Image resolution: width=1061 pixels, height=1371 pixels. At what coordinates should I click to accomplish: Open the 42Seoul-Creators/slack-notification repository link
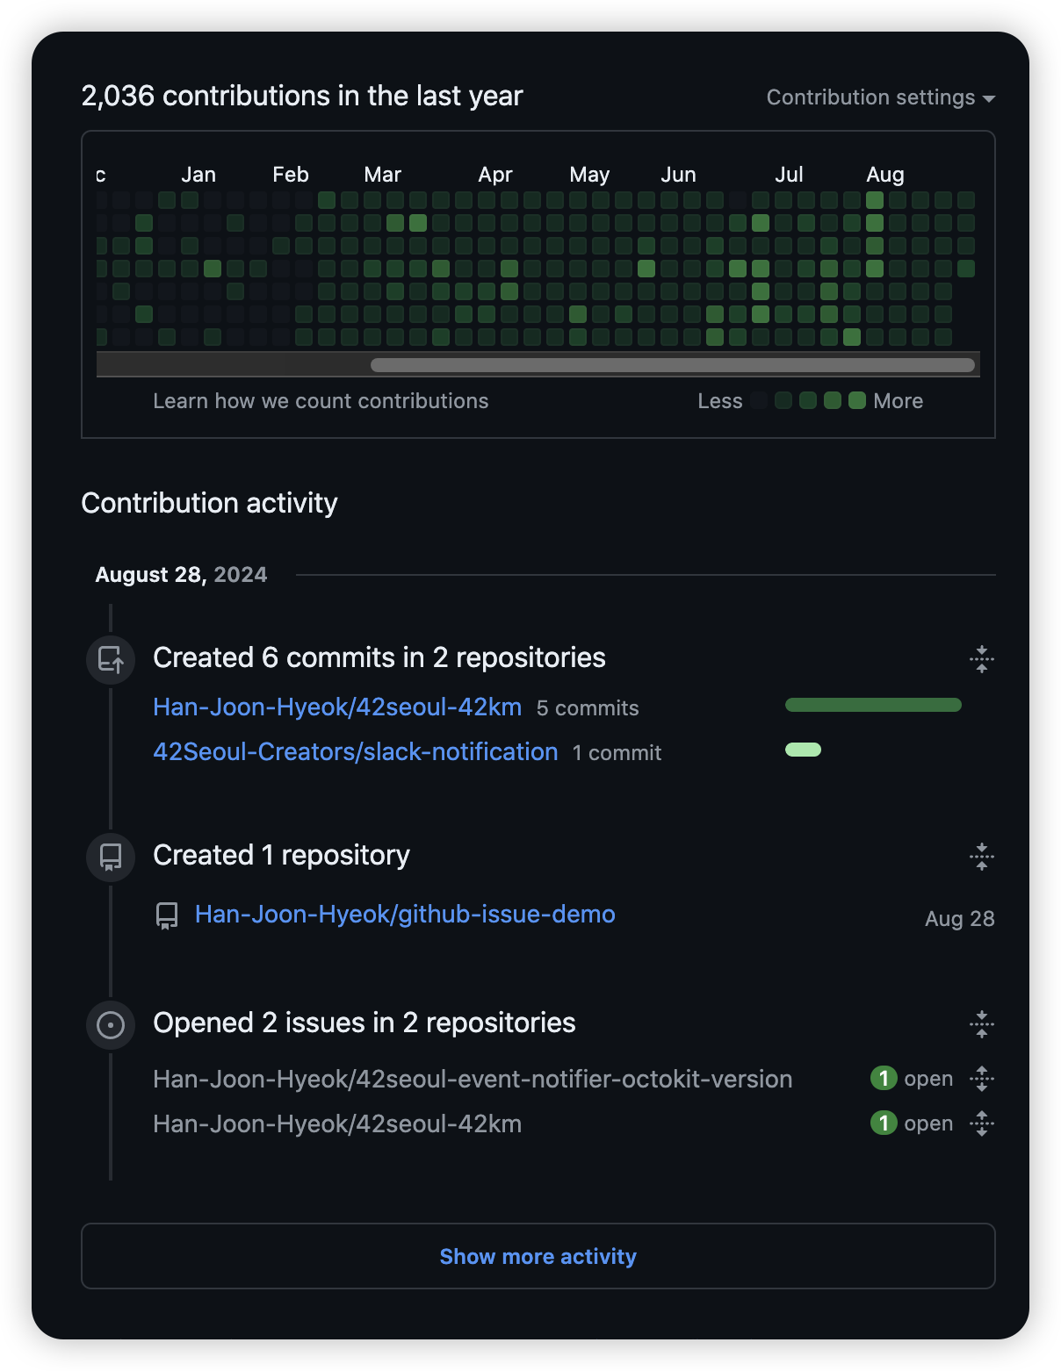(x=355, y=752)
